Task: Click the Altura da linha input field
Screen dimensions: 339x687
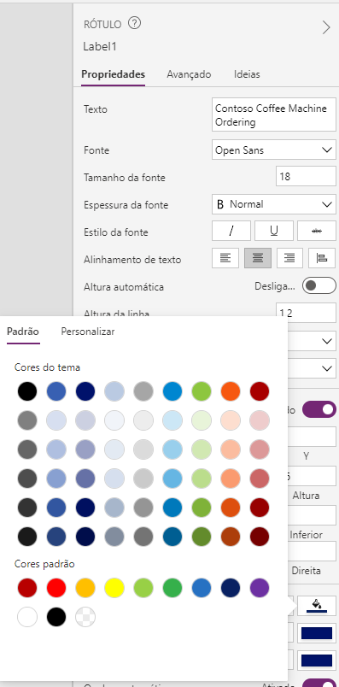Action: point(306,313)
